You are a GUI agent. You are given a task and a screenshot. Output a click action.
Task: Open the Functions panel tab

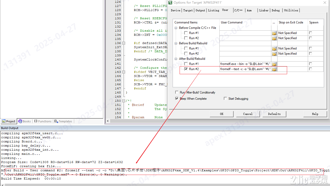click(x=43, y=121)
